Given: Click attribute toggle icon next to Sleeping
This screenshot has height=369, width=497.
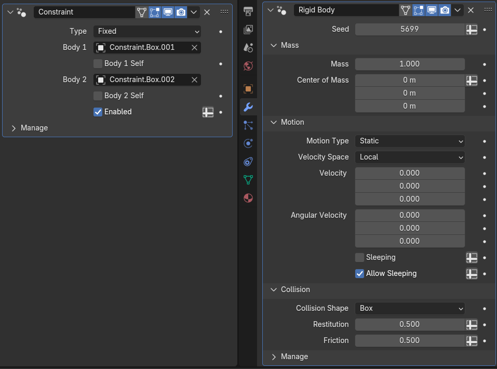Looking at the screenshot, I should [472, 258].
